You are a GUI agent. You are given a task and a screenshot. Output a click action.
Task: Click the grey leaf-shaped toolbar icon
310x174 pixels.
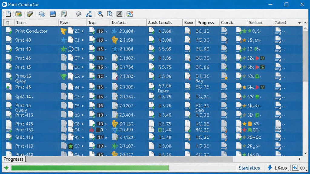point(79,14)
